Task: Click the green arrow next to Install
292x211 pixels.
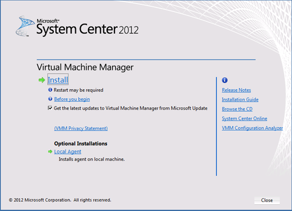Action: click(x=42, y=80)
